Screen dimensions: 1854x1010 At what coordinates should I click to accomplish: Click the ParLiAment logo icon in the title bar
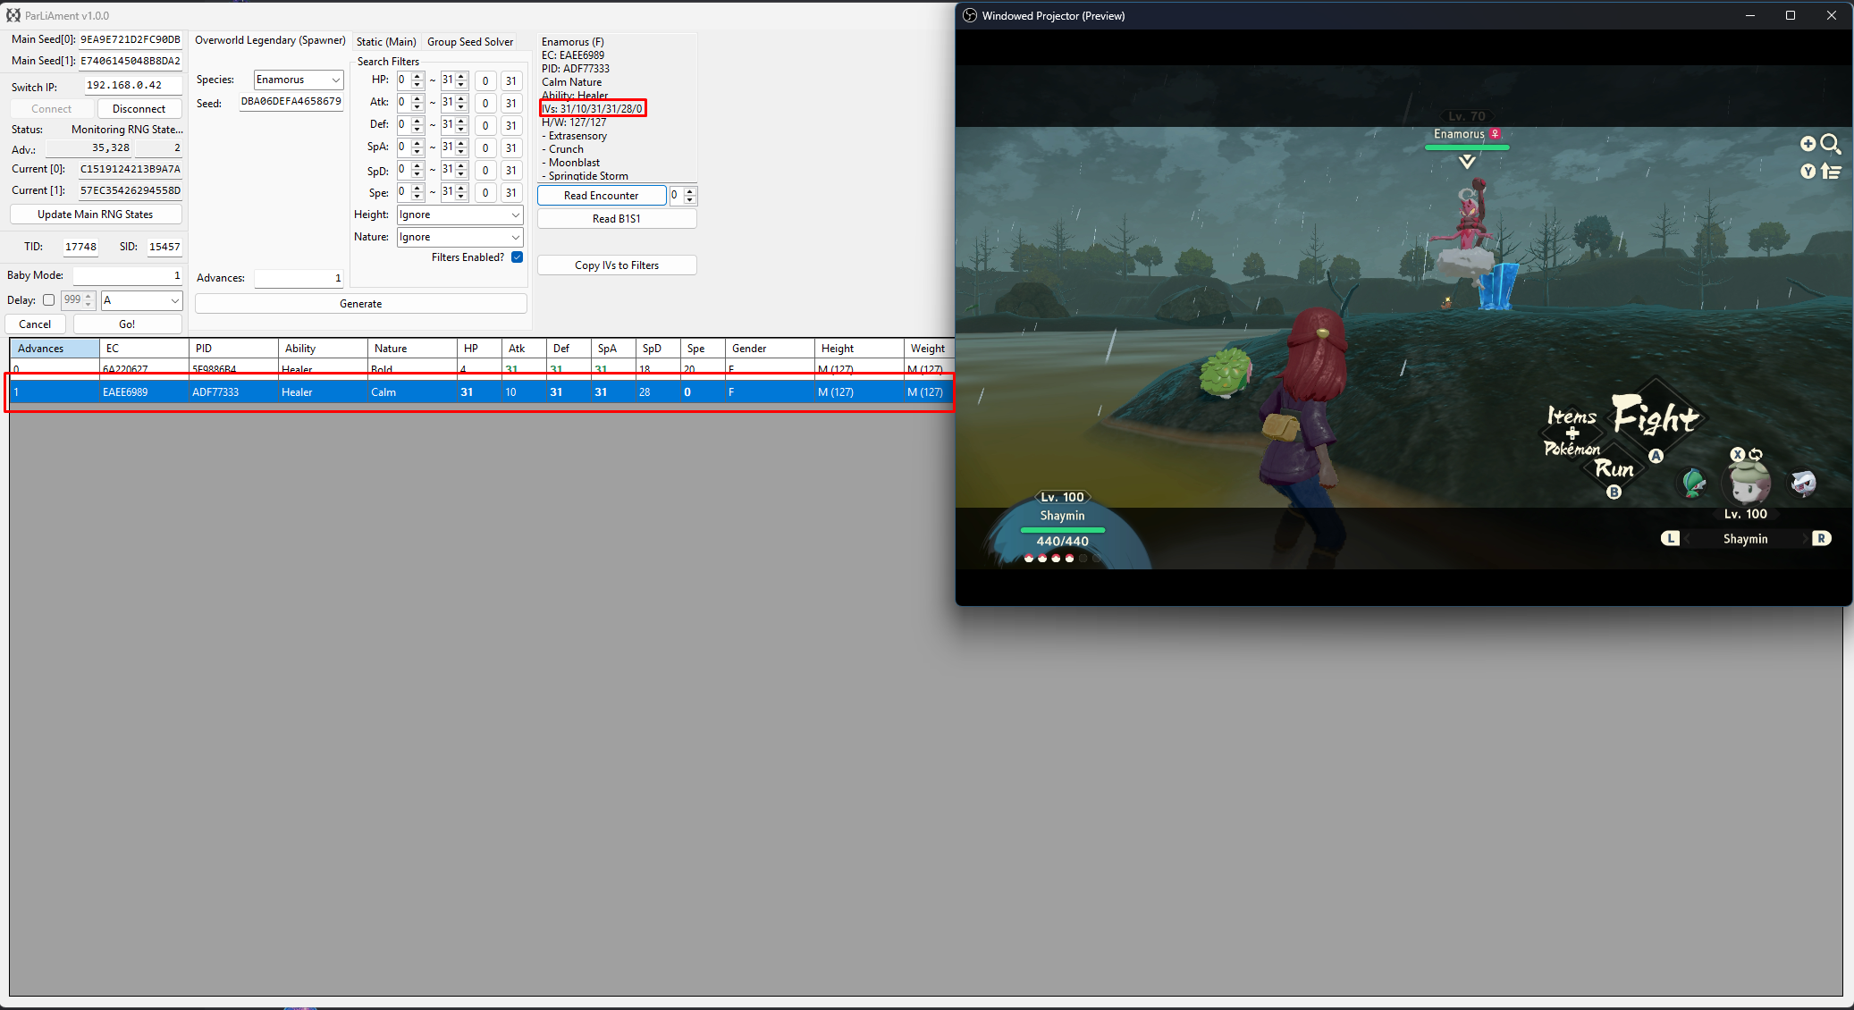[13, 15]
